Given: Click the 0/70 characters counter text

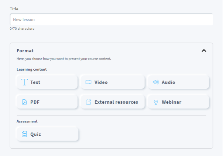Looking at the screenshot, I should (22, 29).
